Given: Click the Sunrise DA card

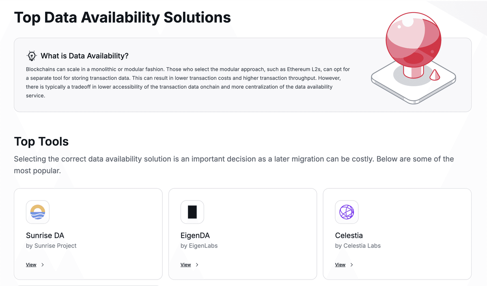Looking at the screenshot, I should (88, 234).
